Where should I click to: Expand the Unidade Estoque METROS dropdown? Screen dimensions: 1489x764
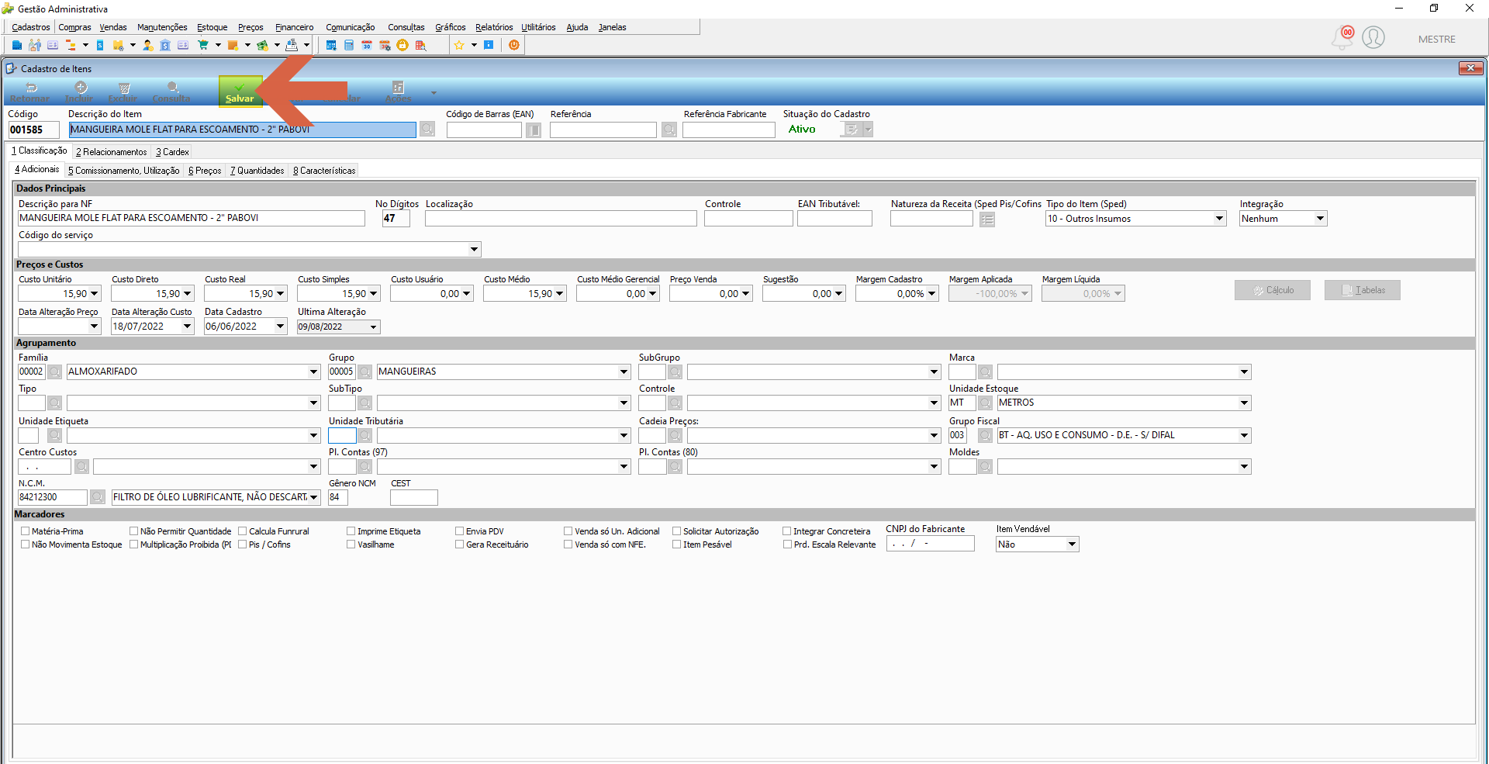(x=1244, y=403)
